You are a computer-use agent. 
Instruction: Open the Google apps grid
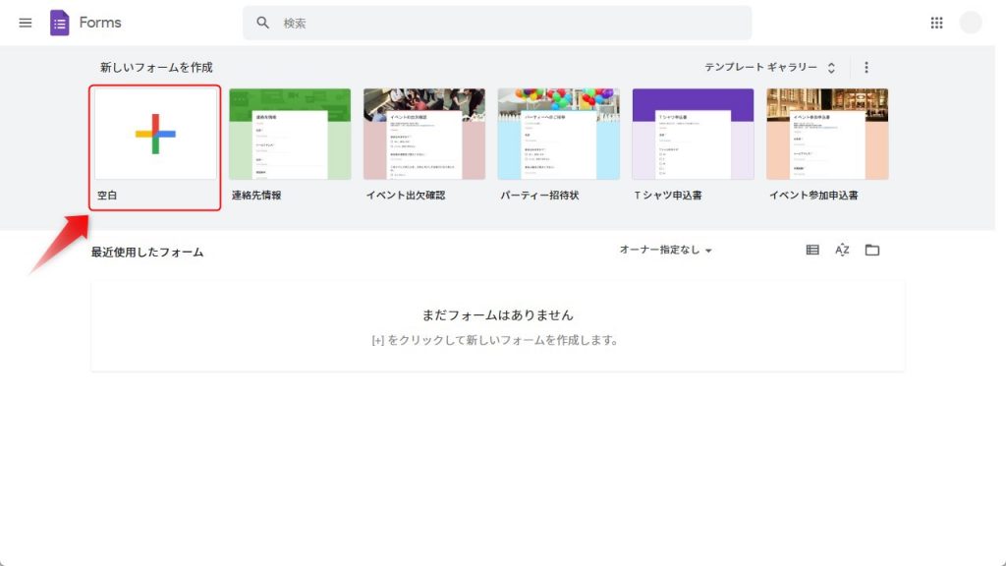point(936,24)
